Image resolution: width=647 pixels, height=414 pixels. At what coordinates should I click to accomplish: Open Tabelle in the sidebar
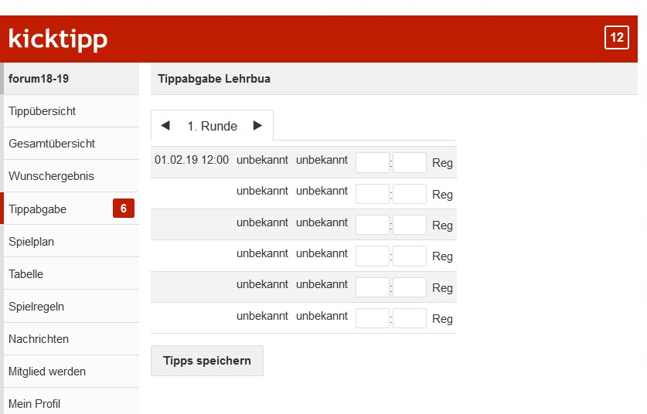click(26, 274)
